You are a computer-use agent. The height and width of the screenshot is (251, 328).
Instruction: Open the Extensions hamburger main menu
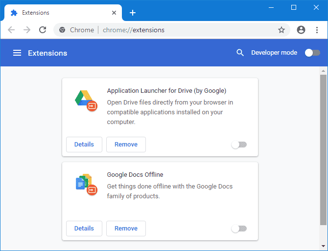(17, 53)
